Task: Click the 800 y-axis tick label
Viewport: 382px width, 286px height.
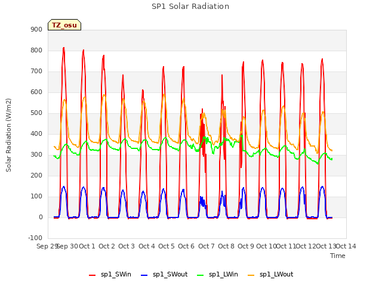Action: tap(36, 50)
